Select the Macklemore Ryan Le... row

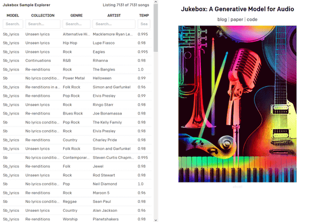[76, 34]
